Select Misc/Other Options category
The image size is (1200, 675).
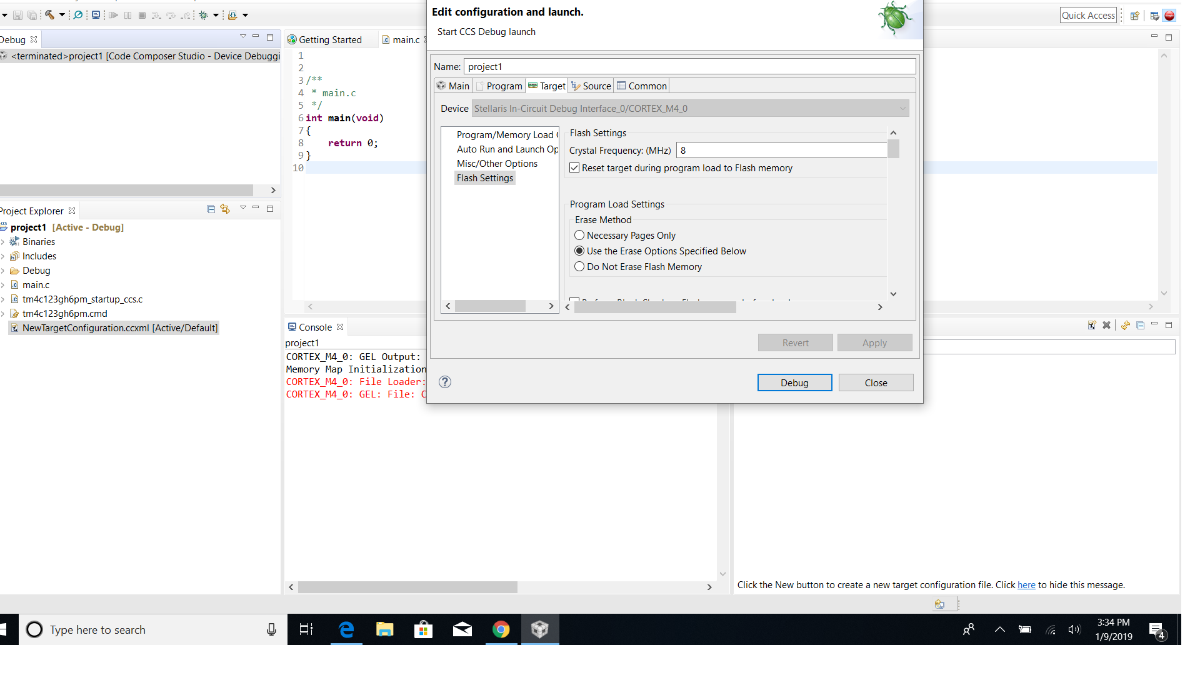click(497, 164)
